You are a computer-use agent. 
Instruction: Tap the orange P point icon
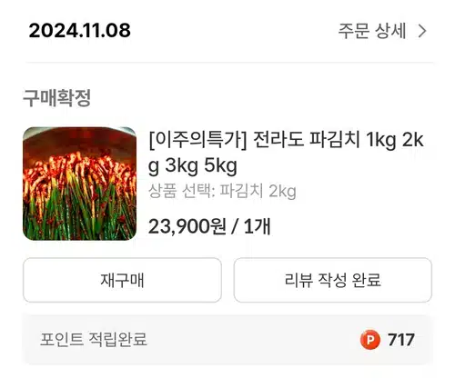click(370, 340)
